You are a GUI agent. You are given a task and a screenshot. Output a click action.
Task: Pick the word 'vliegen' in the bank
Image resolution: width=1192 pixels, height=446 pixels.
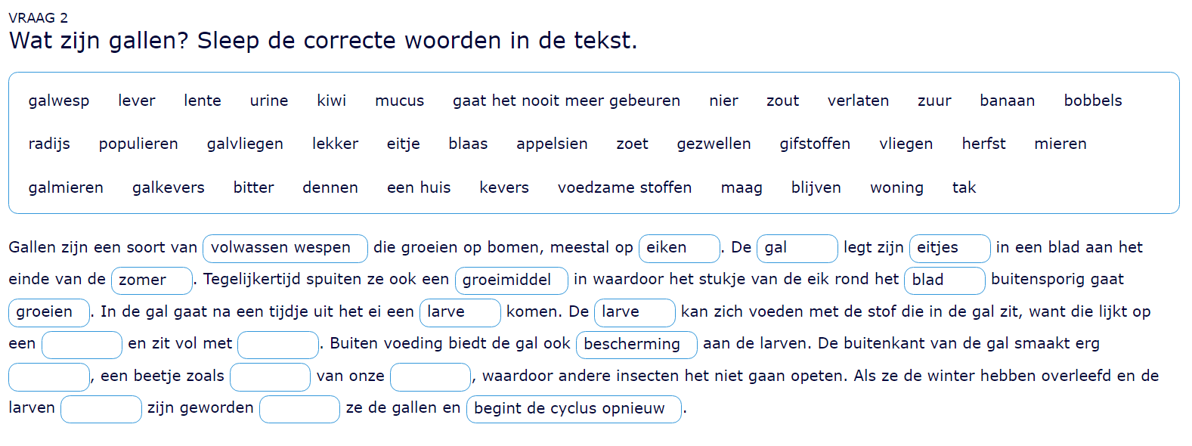(906, 144)
